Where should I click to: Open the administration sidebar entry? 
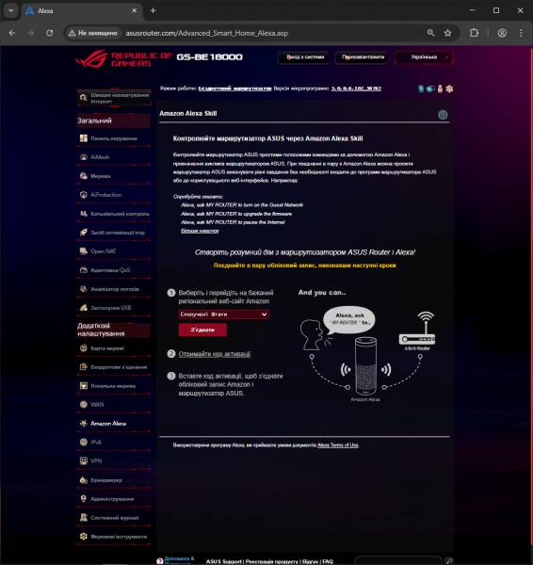coord(114,499)
